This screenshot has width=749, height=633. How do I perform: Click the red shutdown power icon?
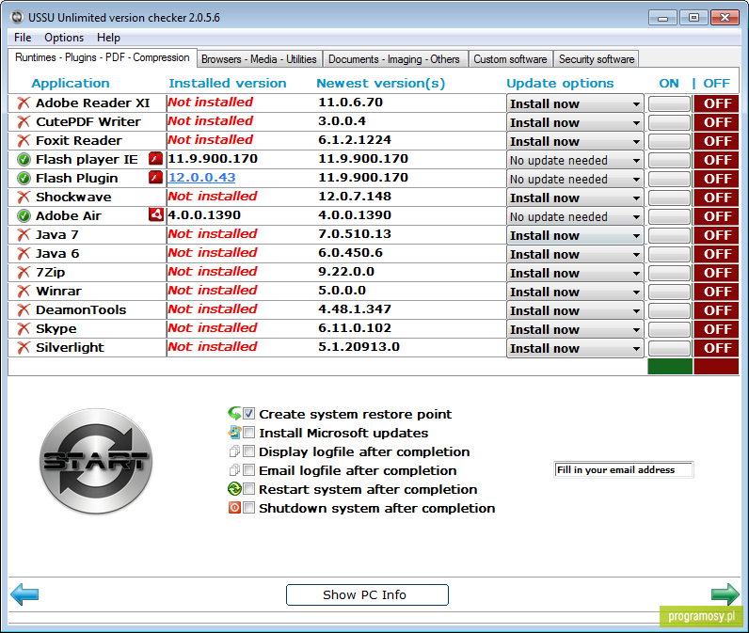[234, 508]
